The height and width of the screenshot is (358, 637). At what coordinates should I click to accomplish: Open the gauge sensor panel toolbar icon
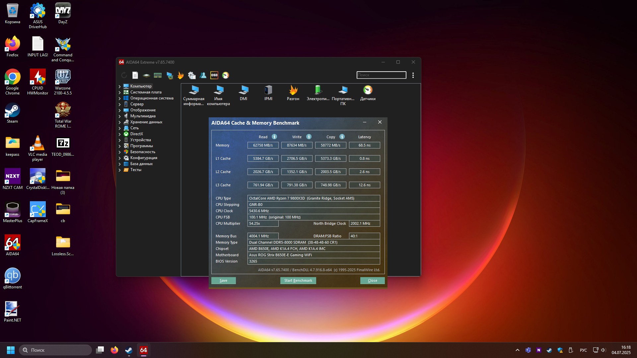pos(226,75)
